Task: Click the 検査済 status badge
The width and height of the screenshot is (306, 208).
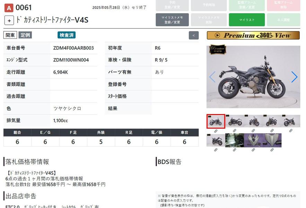Action: (67, 35)
